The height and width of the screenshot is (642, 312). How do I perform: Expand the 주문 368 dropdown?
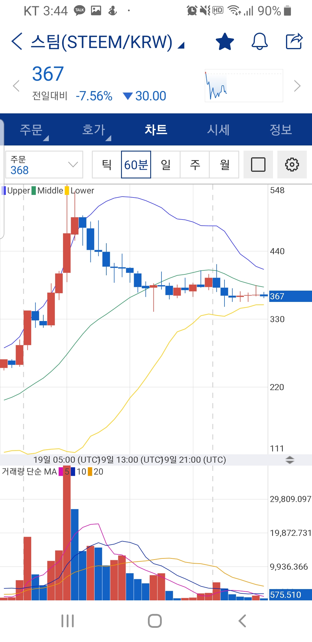click(x=44, y=165)
